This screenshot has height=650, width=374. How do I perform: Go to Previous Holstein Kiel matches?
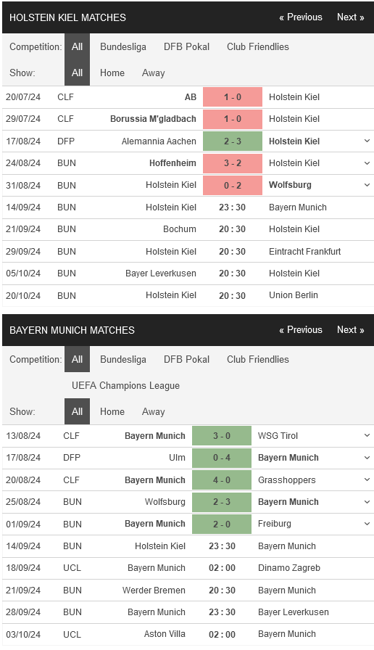[x=301, y=17]
